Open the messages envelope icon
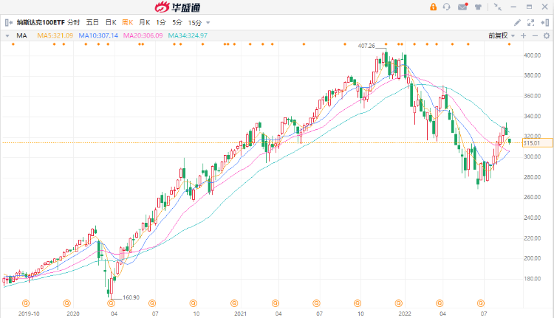554x318 pixels. [x=462, y=7]
